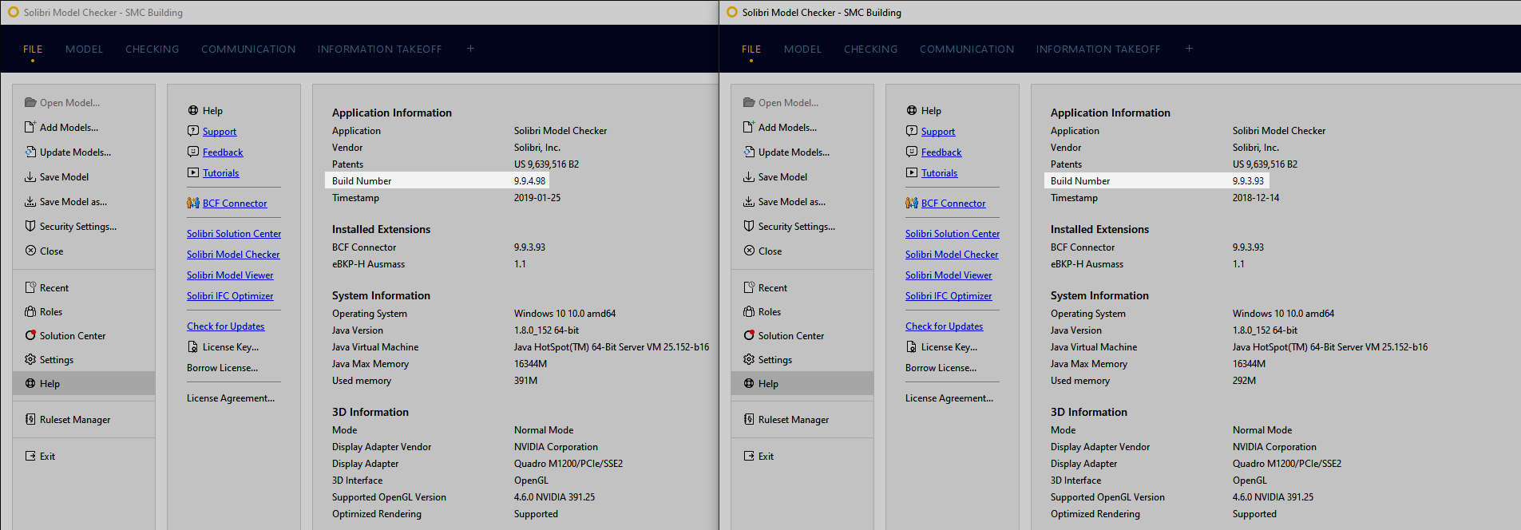Open FILE tab in left window
This screenshot has width=1521, height=530.
tap(33, 49)
